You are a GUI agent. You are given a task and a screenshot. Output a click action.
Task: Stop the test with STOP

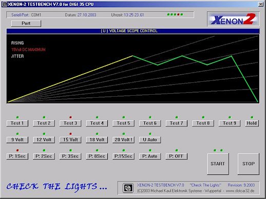[x=249, y=164]
